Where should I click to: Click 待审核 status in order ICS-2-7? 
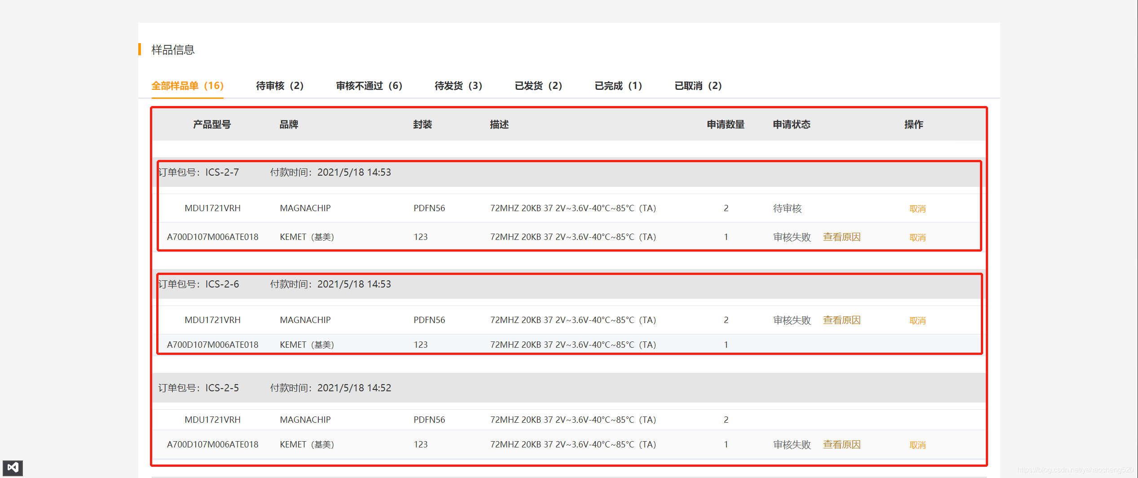[787, 208]
